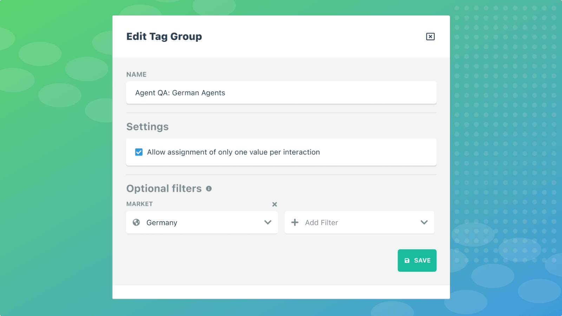Click the plus icon inside Add Filter
The width and height of the screenshot is (562, 316).
click(x=295, y=222)
